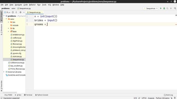The image size is (177, 99).
Task: Open Project panel settings gear
Action: point(20,12)
